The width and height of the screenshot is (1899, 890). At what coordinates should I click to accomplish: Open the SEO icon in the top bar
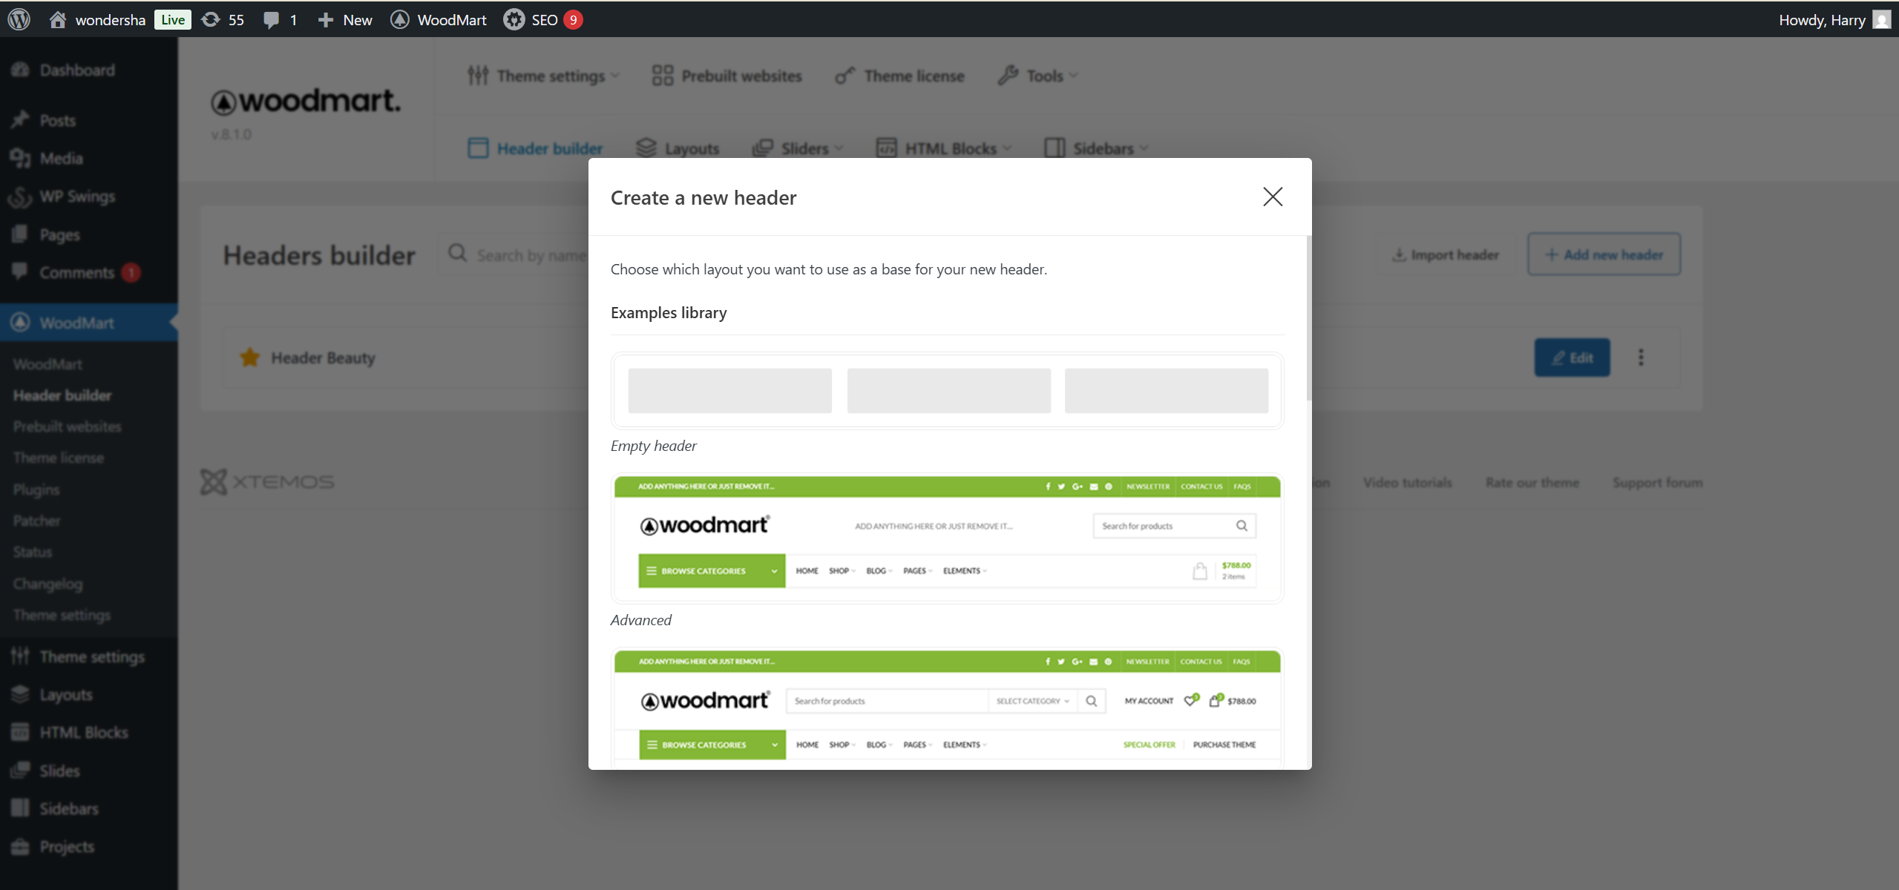514,19
